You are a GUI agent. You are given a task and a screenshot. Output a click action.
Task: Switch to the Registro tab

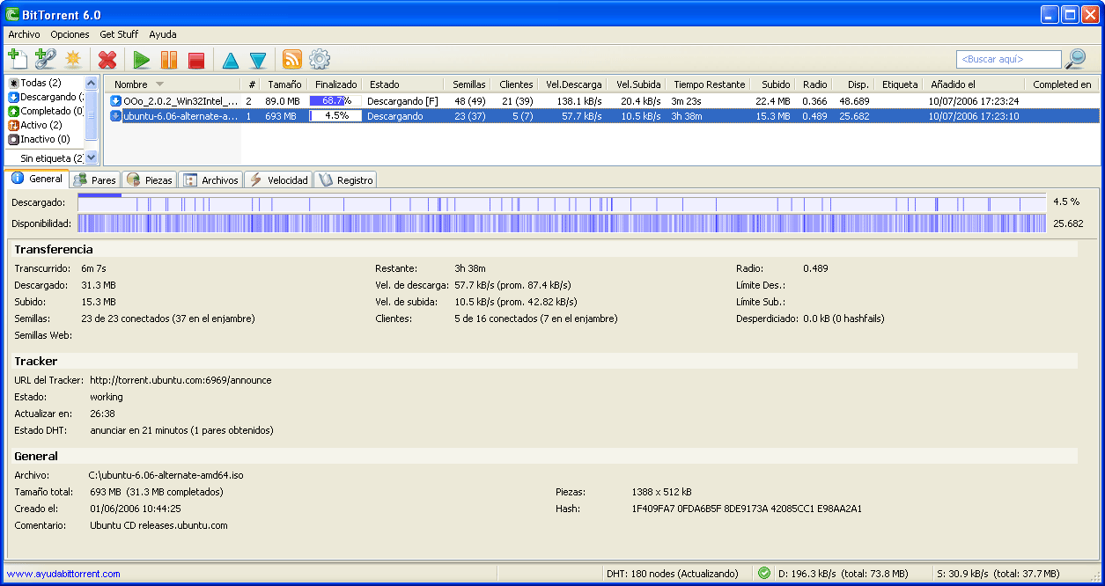[345, 179]
